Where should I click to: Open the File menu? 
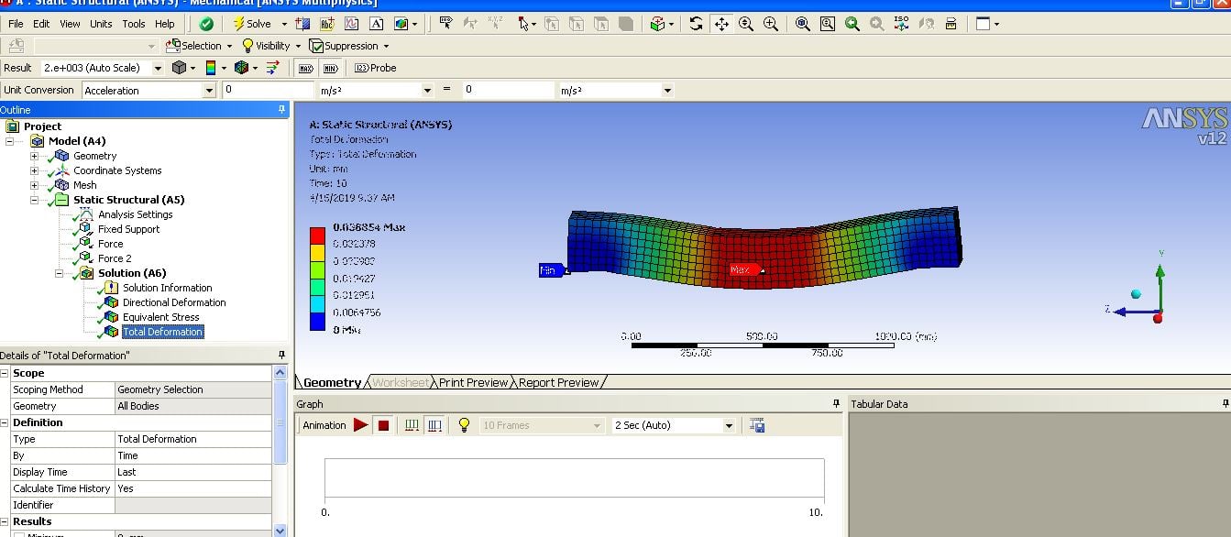16,24
